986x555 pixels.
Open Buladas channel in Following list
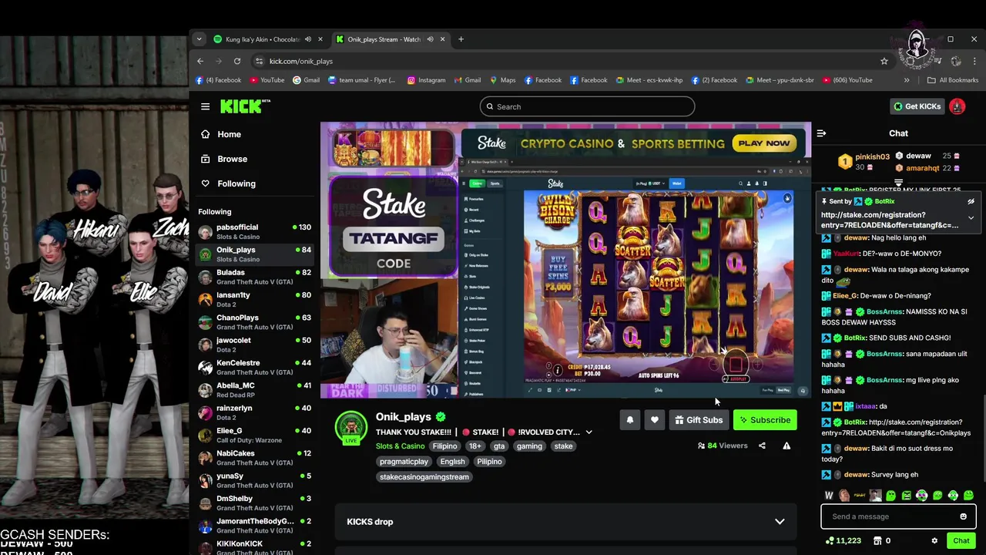[254, 277]
